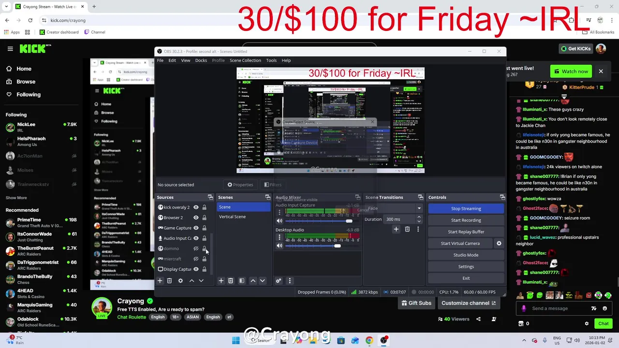This screenshot has width=619, height=348.
Task: Decrease transition duration with down arrow
Action: coord(419,221)
